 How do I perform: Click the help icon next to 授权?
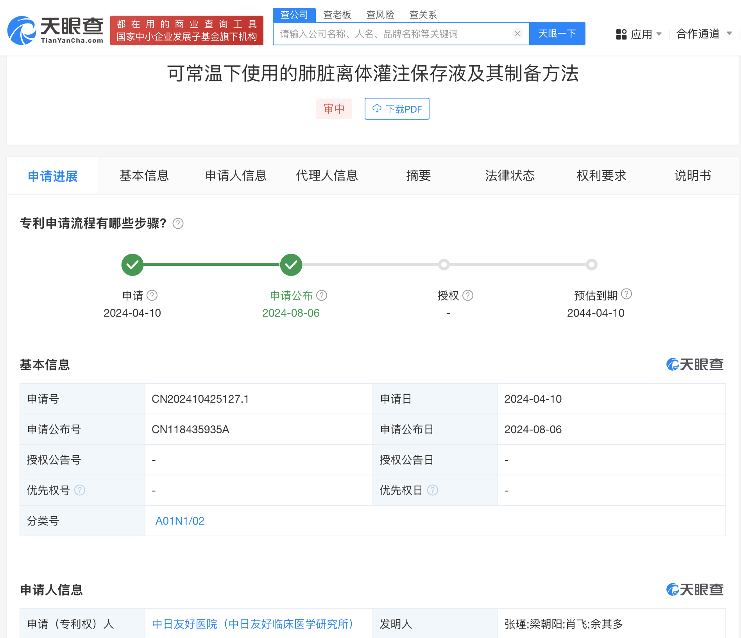click(468, 296)
